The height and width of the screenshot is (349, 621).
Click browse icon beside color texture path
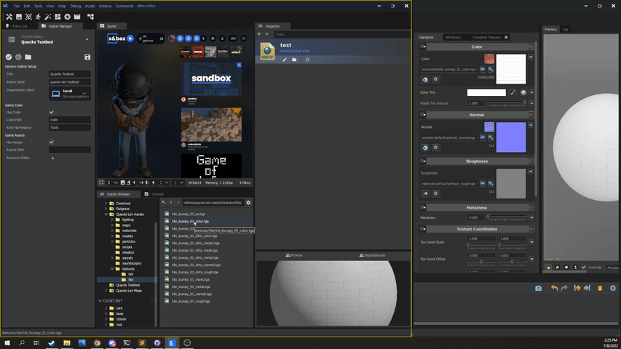(483, 69)
